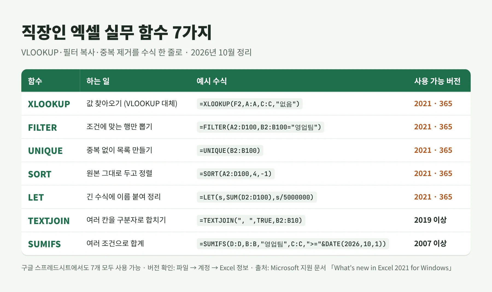
Task: Click the =XLOOKUP(F2,A:A,C:C,"없음") formula
Action: 250,104
